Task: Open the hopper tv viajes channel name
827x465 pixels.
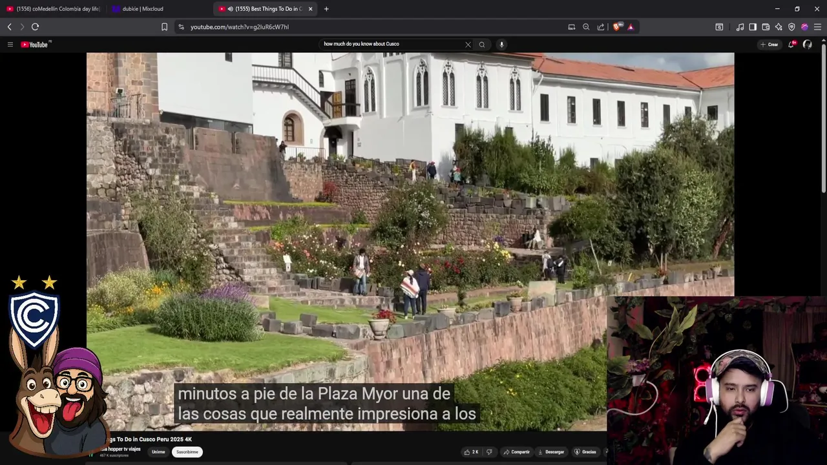Action: [x=120, y=449]
